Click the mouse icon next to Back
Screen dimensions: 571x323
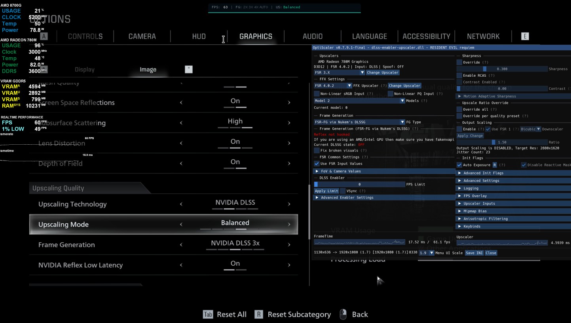tap(343, 314)
